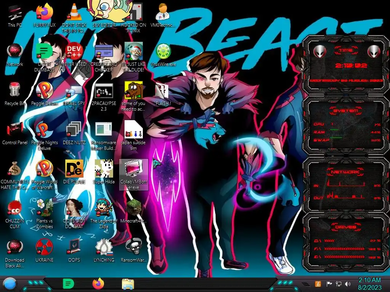The image size is (390, 292).
Task: Launch the DEV C++ shortcut icon
Action: (x=74, y=55)
